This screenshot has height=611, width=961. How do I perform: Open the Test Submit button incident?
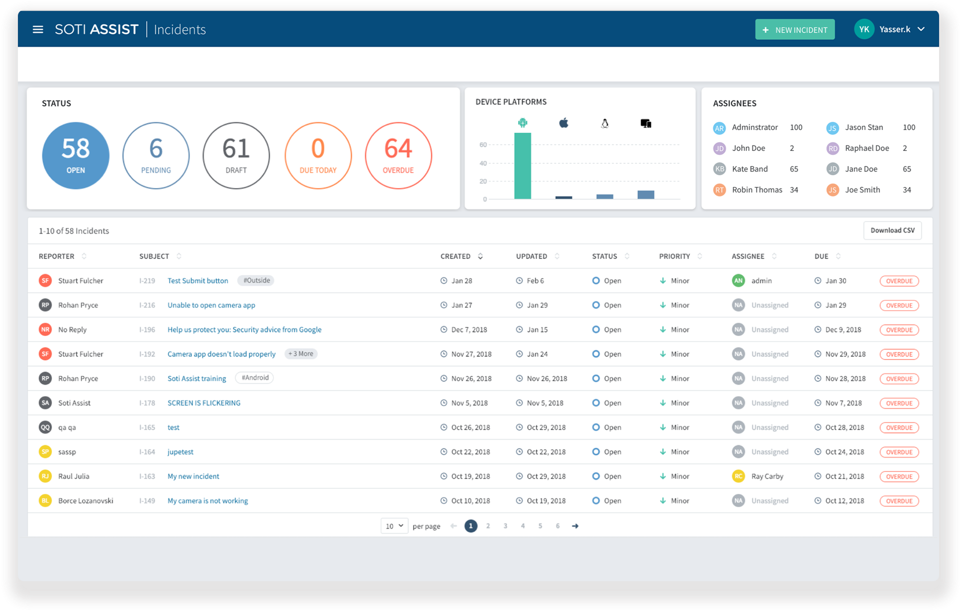pyautogui.click(x=198, y=280)
